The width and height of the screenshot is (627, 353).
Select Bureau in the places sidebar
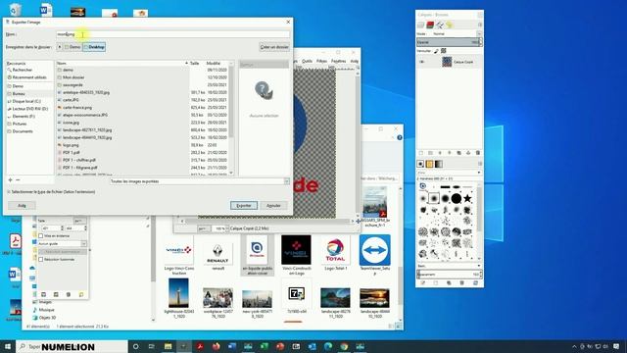19,94
